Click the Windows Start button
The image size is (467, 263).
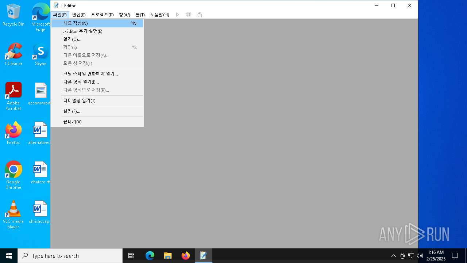point(9,256)
